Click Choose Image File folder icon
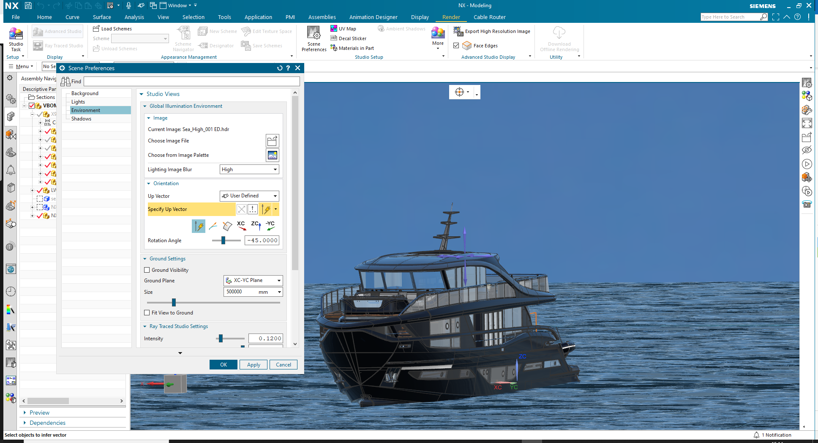 coord(273,141)
